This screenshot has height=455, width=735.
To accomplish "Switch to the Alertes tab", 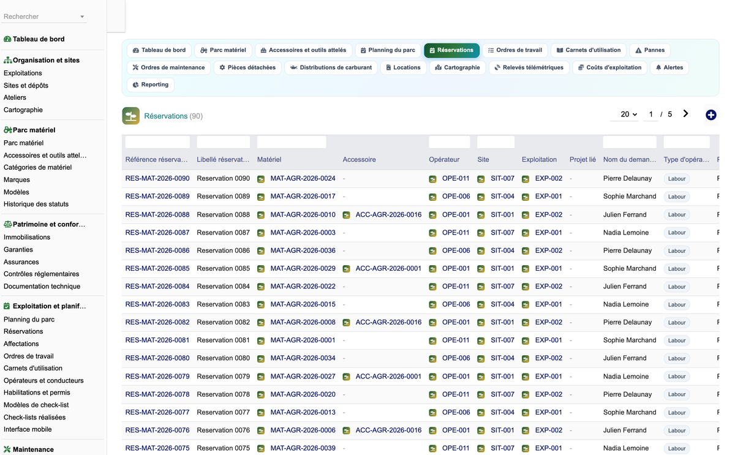I will click(669, 67).
